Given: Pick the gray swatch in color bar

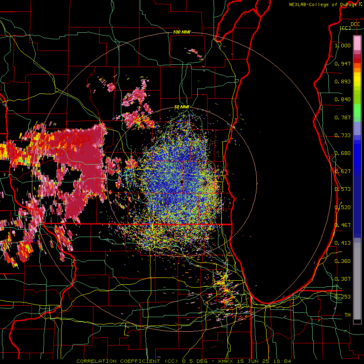Looking at the screenshot, I should tap(357, 281).
